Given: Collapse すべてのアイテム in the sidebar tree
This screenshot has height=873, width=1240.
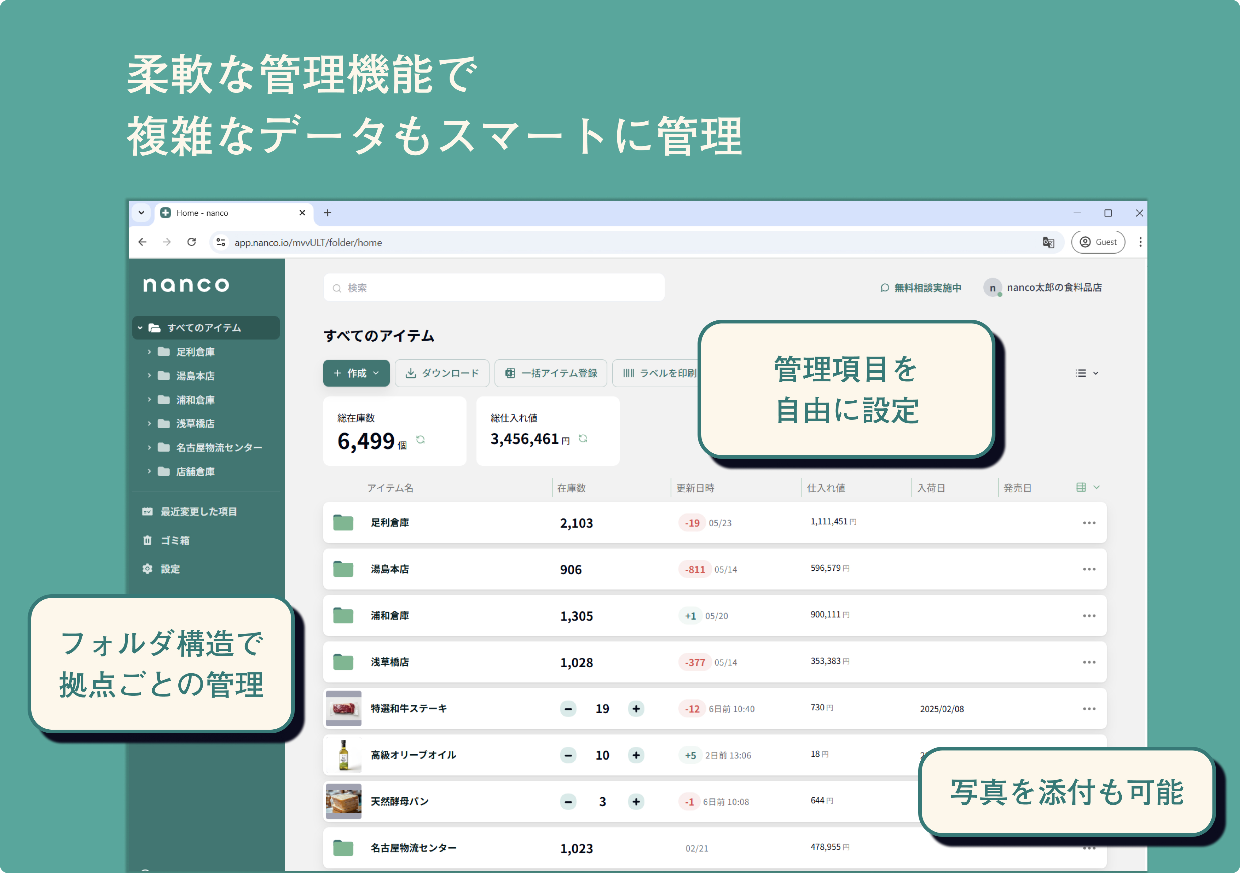Looking at the screenshot, I should (x=140, y=327).
